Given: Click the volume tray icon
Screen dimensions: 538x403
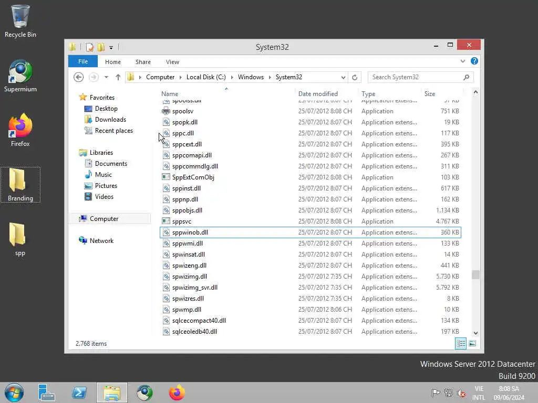Looking at the screenshot, I should pos(461,393).
